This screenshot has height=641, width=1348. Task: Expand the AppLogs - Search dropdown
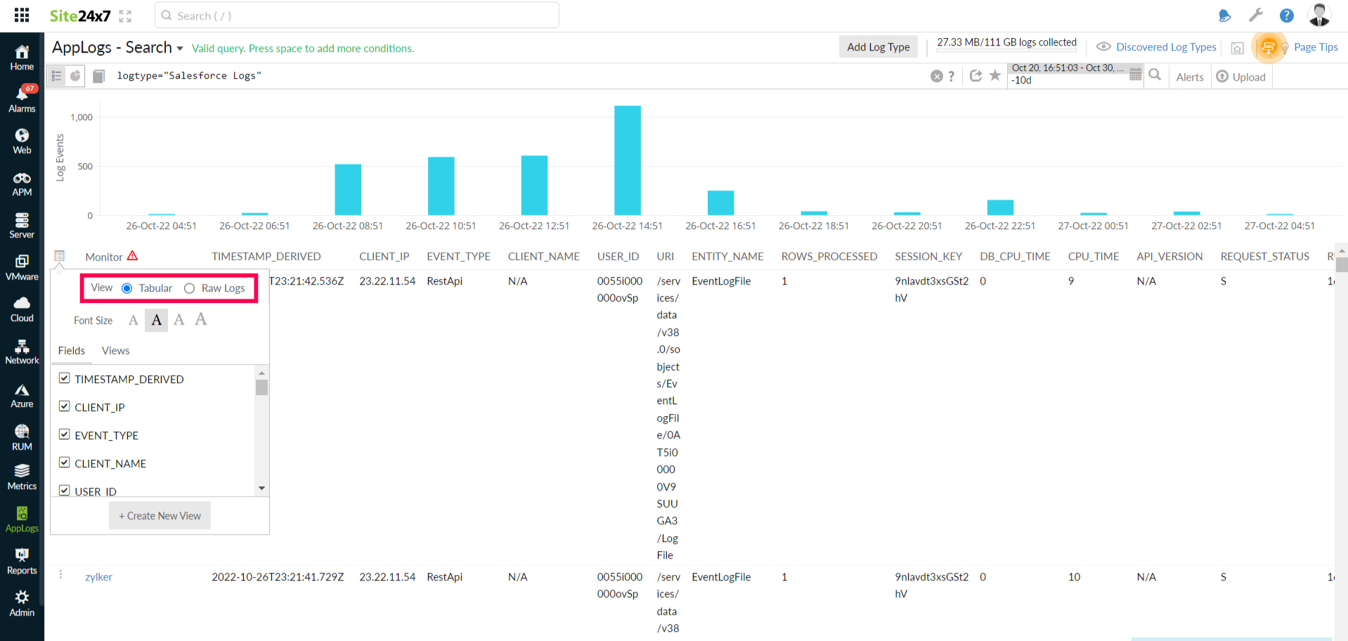click(180, 48)
